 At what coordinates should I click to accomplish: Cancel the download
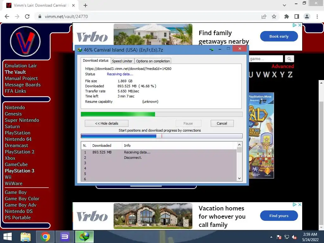(222, 123)
